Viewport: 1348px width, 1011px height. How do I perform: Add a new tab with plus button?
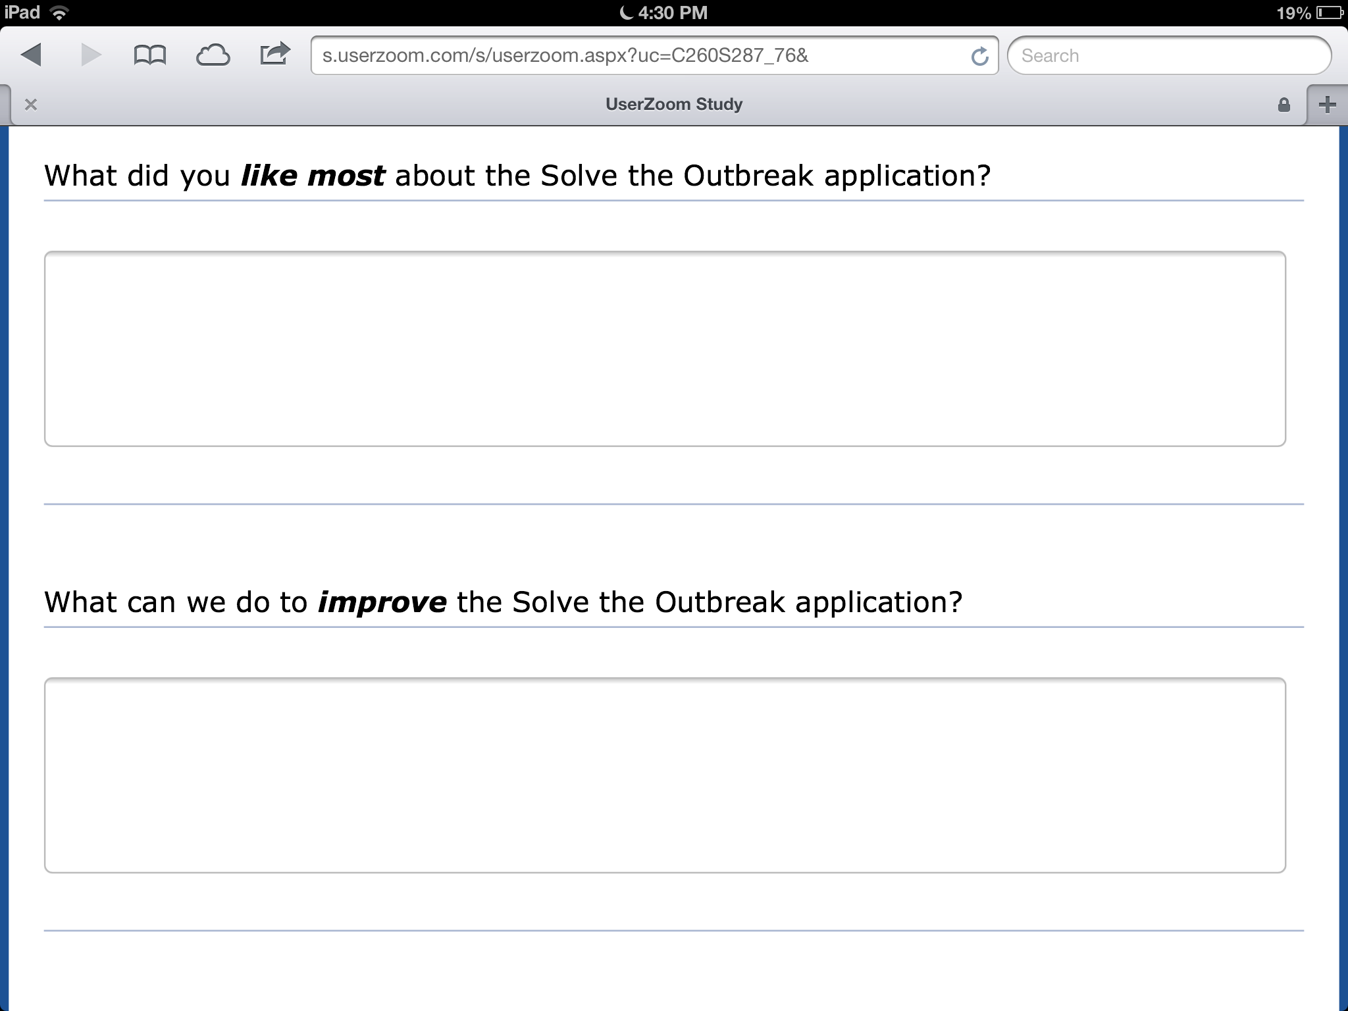pyautogui.click(x=1327, y=105)
